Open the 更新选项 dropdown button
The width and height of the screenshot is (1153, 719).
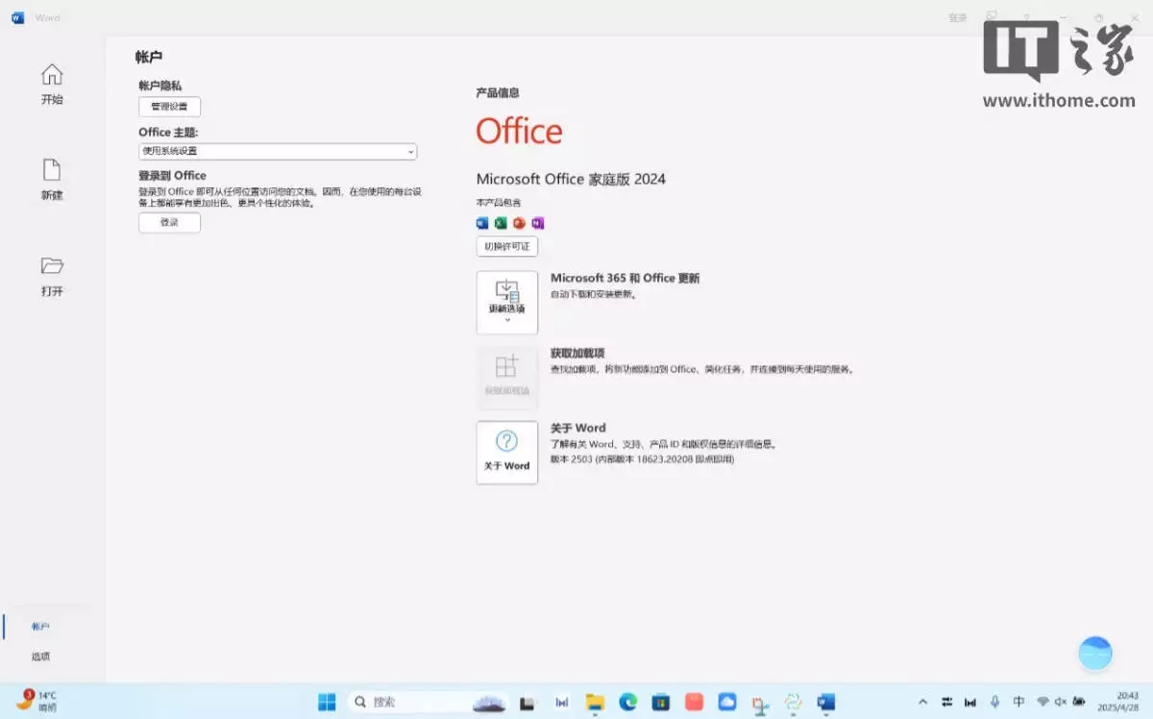click(507, 302)
